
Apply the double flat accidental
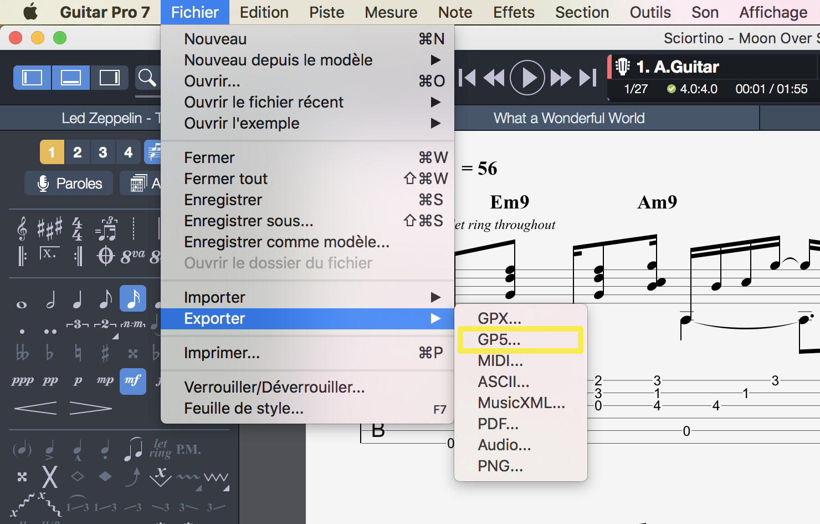click(22, 353)
